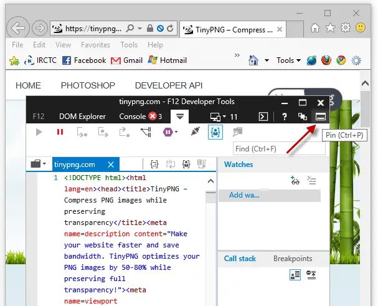Image resolution: width=378 pixels, height=306 pixels.
Task: Click the Chrome icon in the command bar
Action: pyautogui.click(x=341, y=60)
